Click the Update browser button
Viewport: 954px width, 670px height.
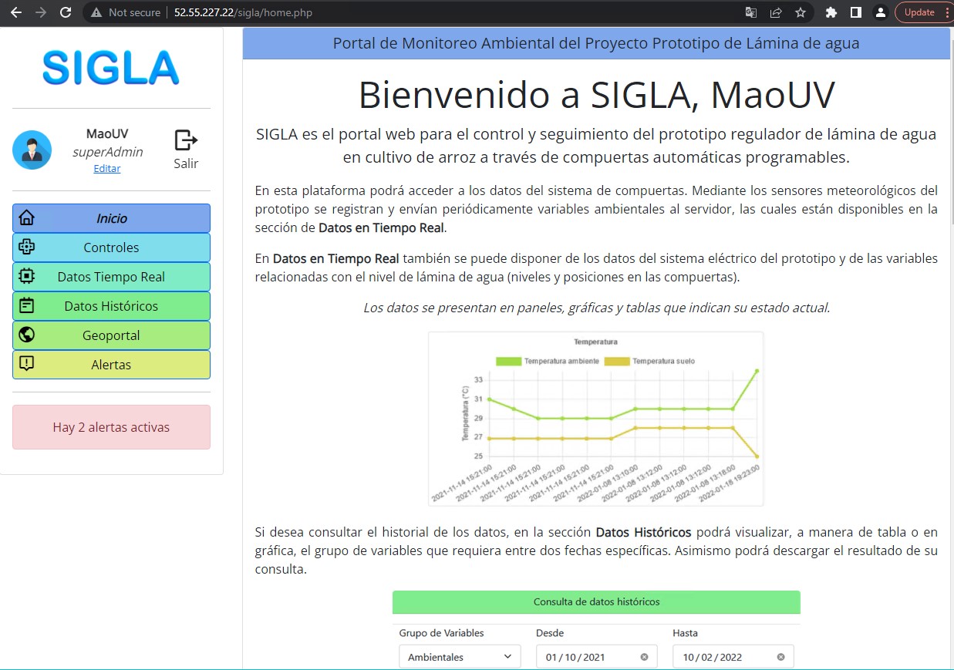(919, 12)
